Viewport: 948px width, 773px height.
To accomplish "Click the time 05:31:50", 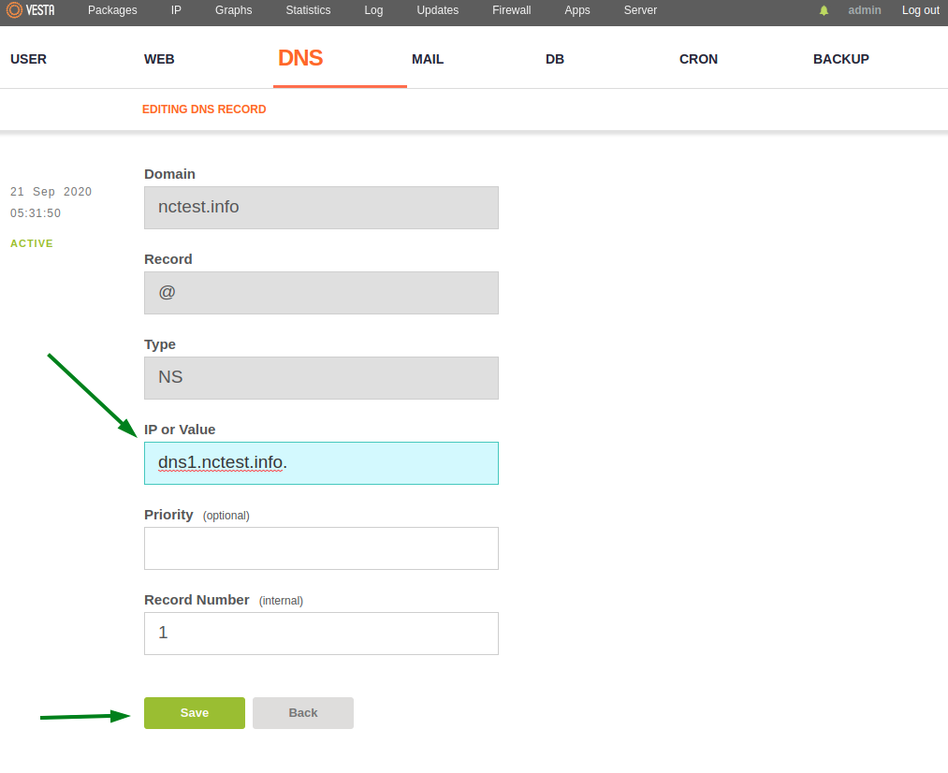I will coord(36,213).
